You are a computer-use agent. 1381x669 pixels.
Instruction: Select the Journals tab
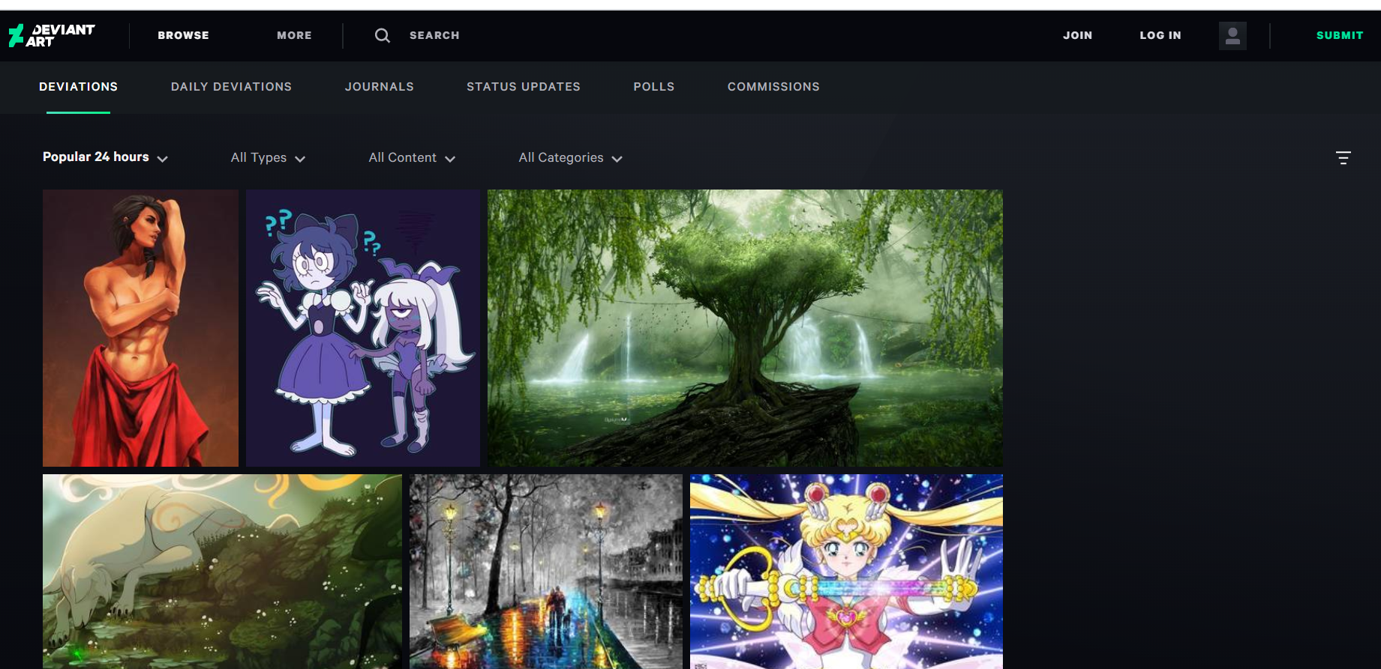point(379,87)
